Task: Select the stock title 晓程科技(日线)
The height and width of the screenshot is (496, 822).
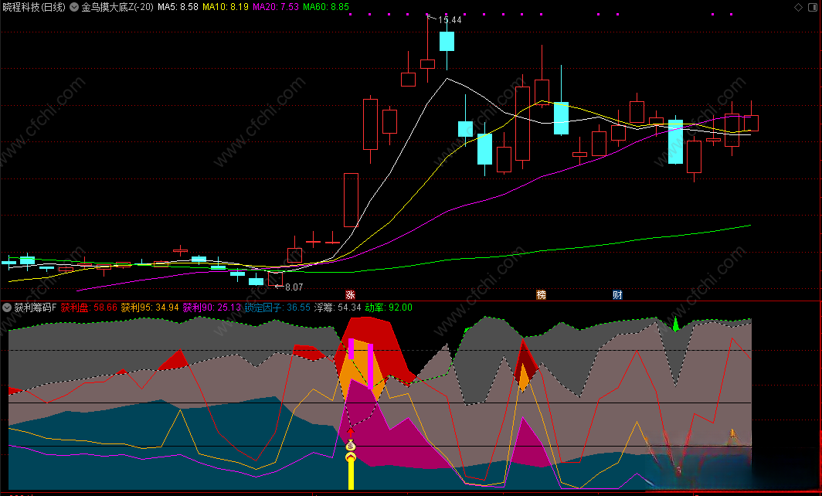Action: [x=34, y=7]
